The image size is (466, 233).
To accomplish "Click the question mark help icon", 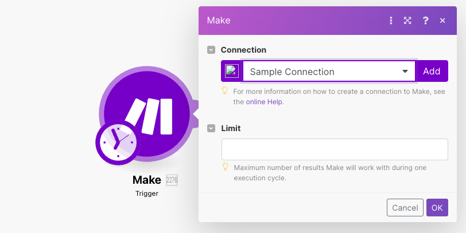I will (425, 21).
